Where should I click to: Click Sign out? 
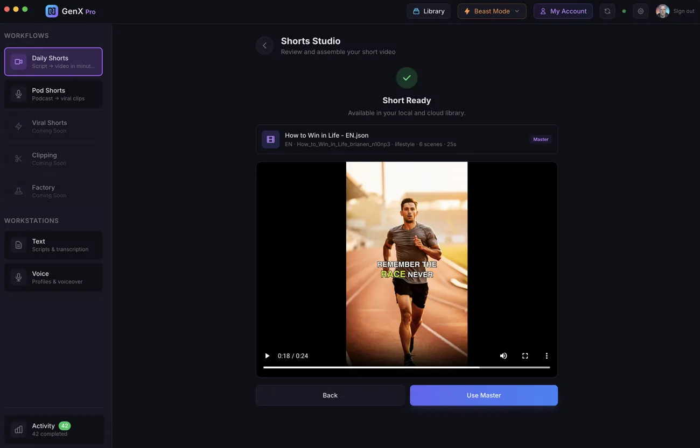(684, 11)
